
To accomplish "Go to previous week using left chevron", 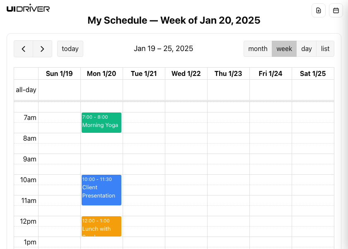I will [24, 49].
